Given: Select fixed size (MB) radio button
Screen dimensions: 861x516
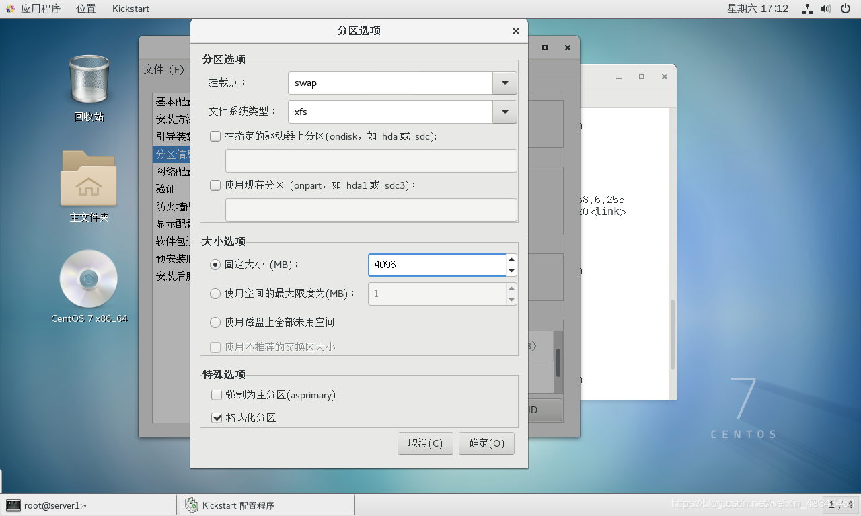Looking at the screenshot, I should click(x=215, y=265).
